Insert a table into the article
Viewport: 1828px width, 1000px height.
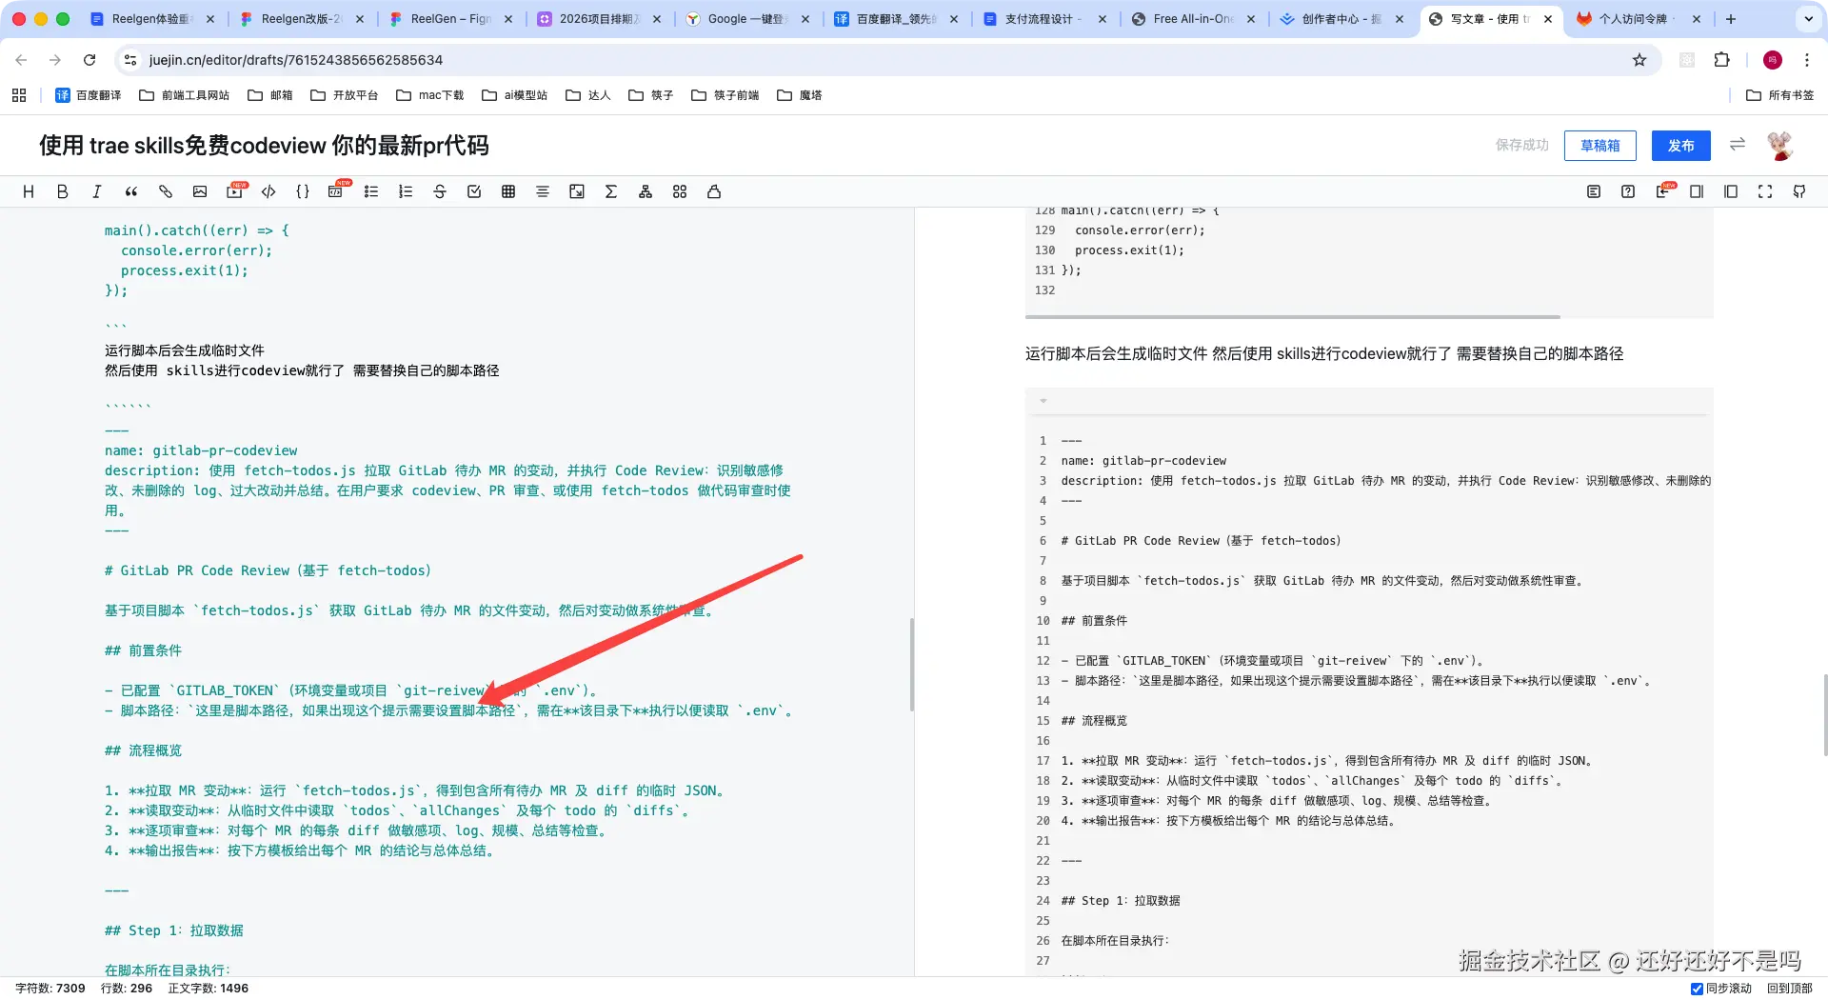coord(508,191)
